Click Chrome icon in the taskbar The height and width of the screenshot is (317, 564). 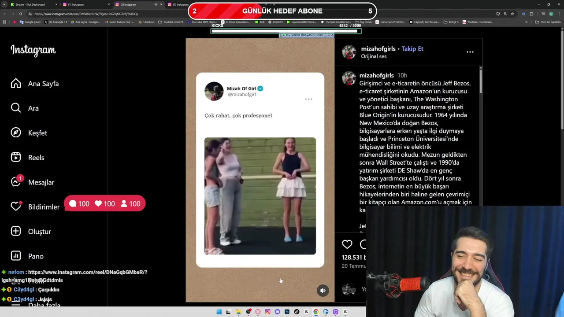(x=316, y=312)
